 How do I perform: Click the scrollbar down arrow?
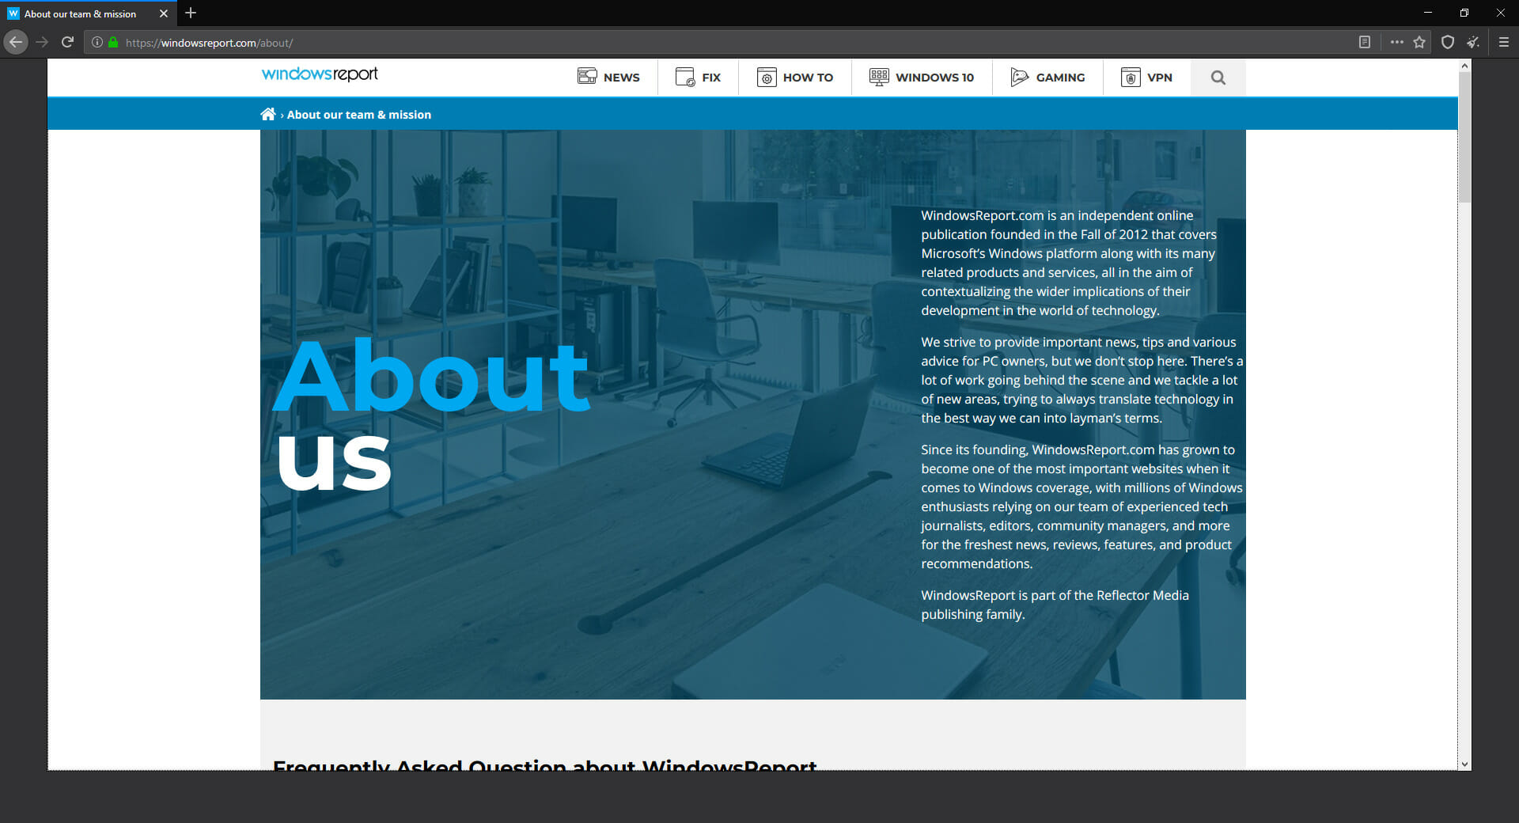coord(1464,764)
